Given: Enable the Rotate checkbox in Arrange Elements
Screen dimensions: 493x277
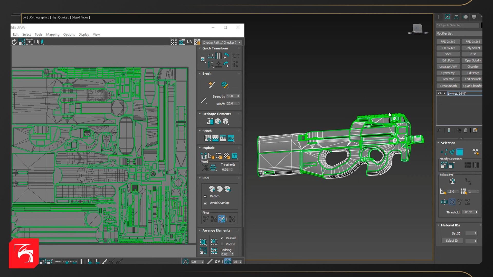Looking at the screenshot, I should [x=222, y=244].
